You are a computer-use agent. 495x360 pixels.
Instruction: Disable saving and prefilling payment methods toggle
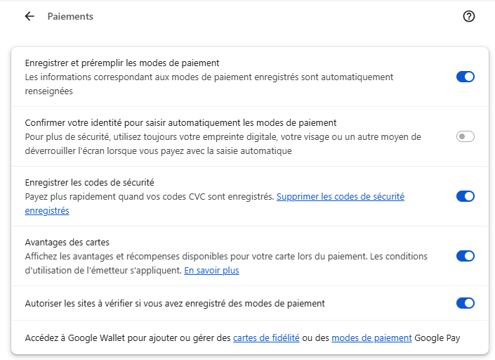[465, 77]
